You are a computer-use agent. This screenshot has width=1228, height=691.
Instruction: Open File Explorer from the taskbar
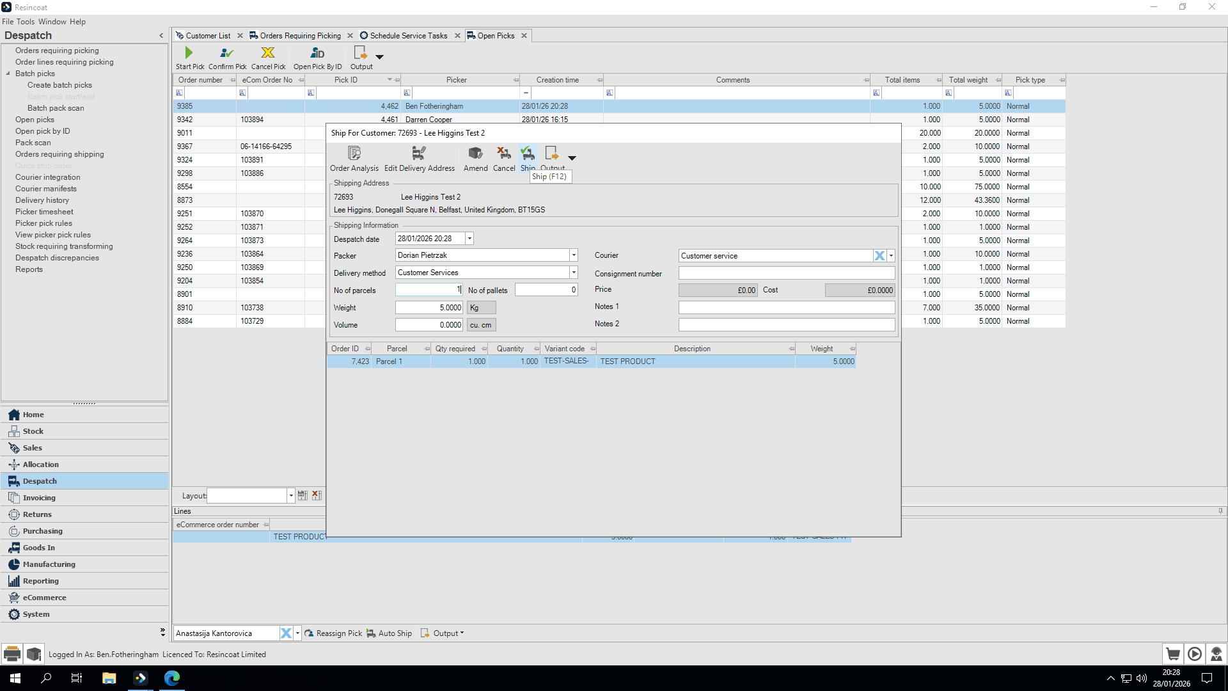tap(109, 678)
